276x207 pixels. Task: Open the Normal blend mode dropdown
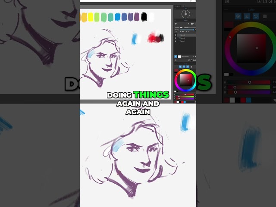[190, 28]
